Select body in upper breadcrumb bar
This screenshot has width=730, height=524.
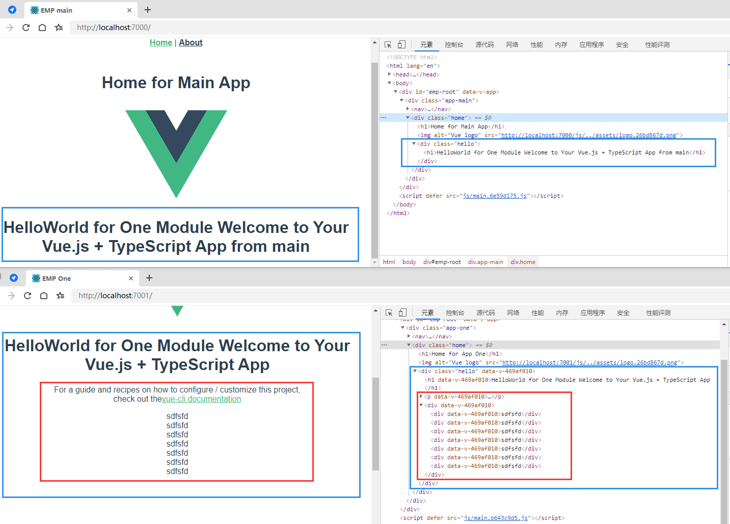409,262
